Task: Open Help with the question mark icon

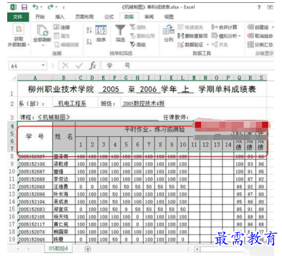Action: point(259,7)
